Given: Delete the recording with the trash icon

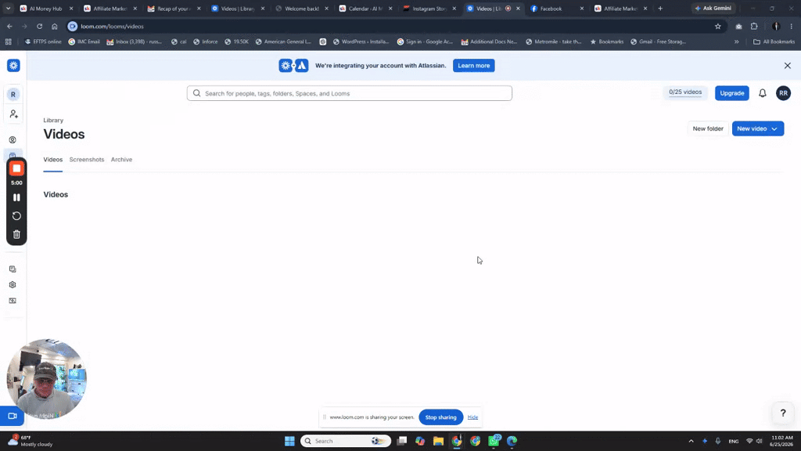Looking at the screenshot, I should click(16, 234).
